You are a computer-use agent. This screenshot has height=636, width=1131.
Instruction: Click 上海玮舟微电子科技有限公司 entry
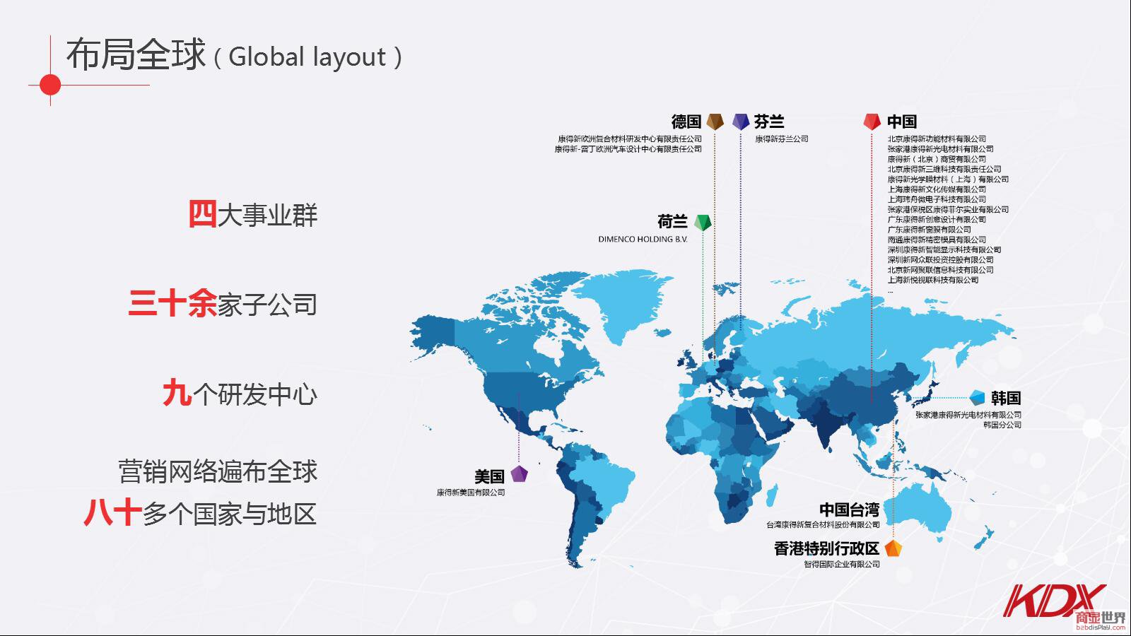pos(937,199)
